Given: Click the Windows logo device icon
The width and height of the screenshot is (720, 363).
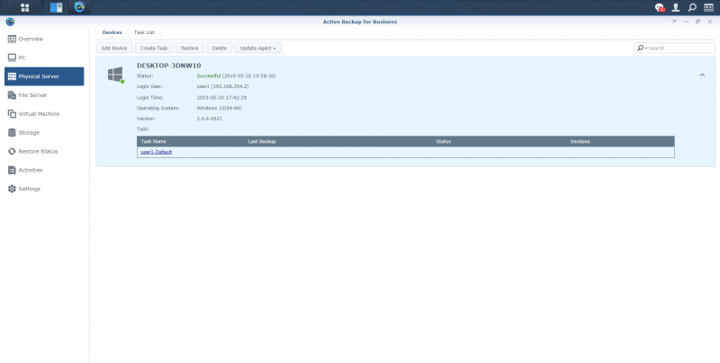Looking at the screenshot, I should (x=116, y=75).
